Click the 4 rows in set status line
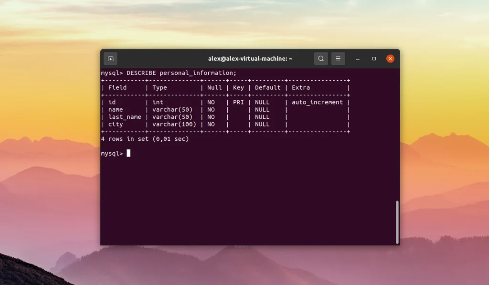This screenshot has width=489, height=285. pos(144,139)
